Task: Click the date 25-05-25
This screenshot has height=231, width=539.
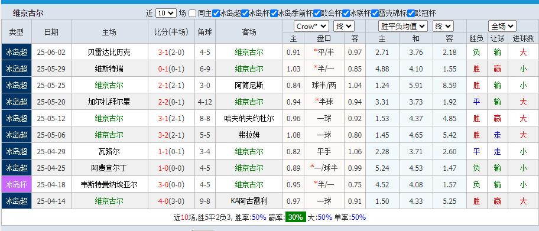Action: 51,85
